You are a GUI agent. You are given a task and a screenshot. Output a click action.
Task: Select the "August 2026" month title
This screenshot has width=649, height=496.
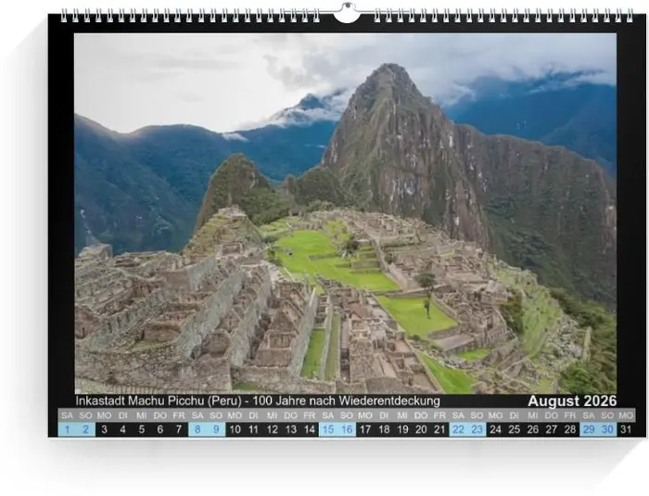[572, 401]
